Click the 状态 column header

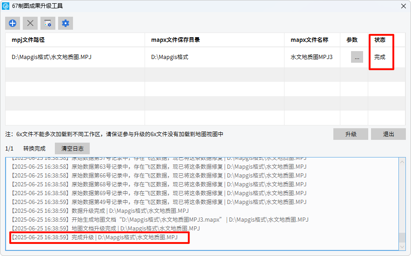click(380, 40)
